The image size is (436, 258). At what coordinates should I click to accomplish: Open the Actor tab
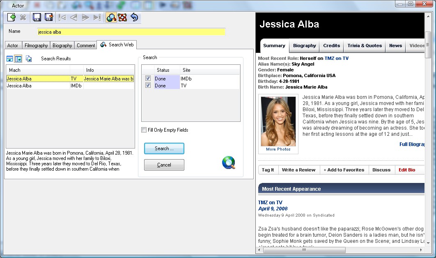(12, 45)
